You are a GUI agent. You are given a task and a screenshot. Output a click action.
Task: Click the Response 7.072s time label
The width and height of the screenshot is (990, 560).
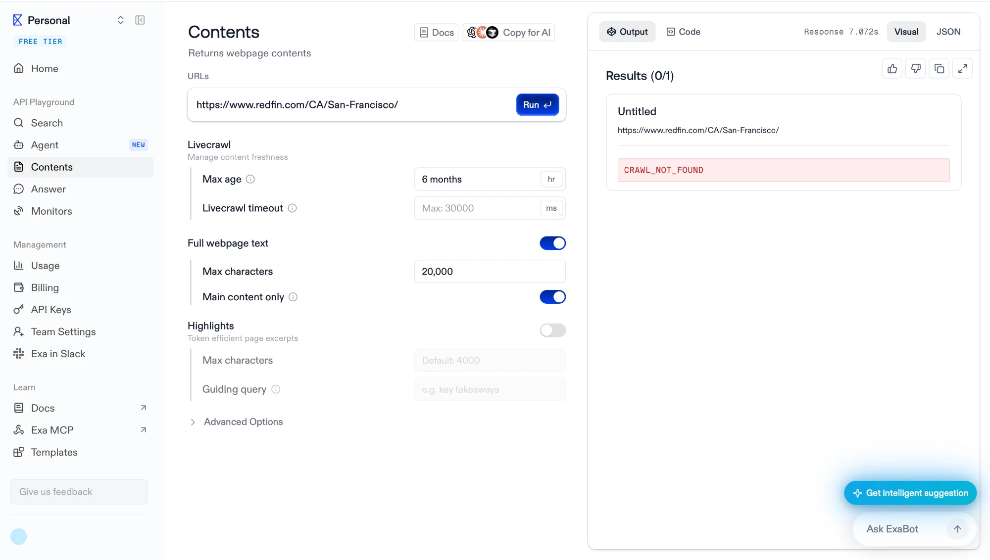tap(841, 32)
